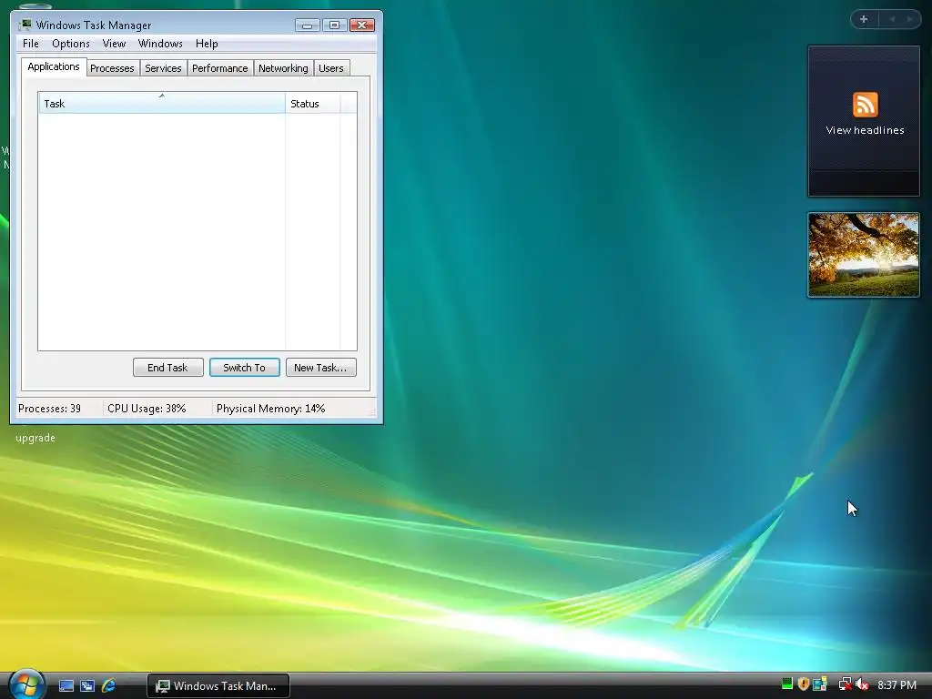Click the Switch To button

[x=244, y=368]
